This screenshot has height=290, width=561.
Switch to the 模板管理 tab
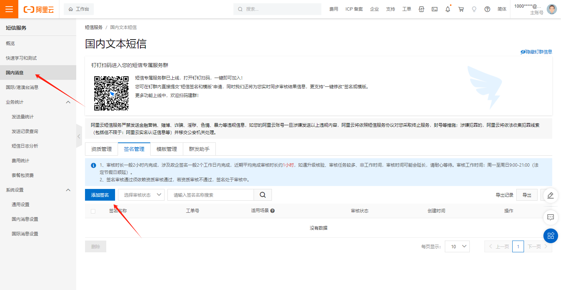167,149
